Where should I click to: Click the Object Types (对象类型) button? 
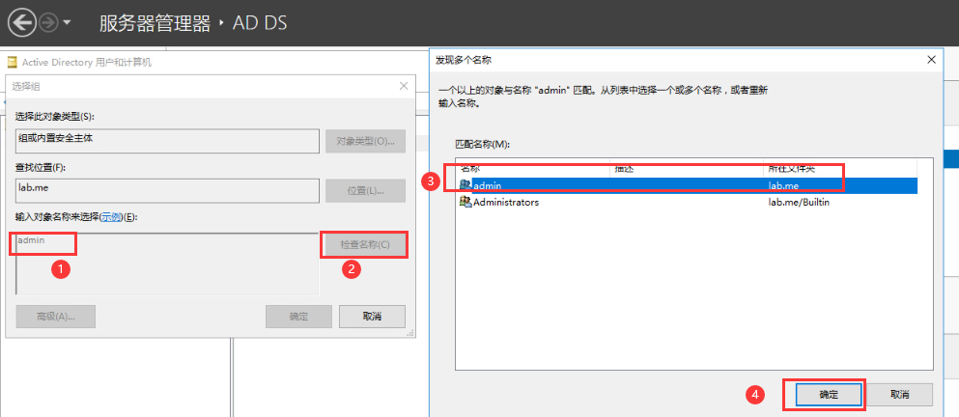click(x=365, y=141)
